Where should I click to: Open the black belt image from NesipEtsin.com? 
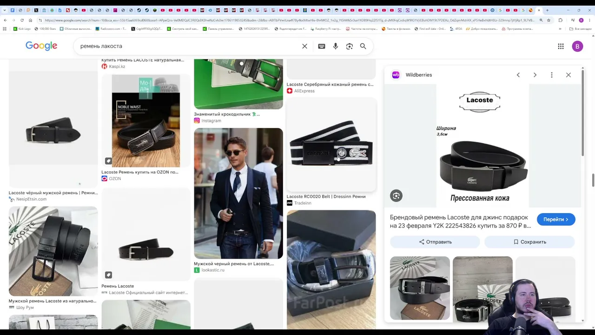[x=53, y=130]
